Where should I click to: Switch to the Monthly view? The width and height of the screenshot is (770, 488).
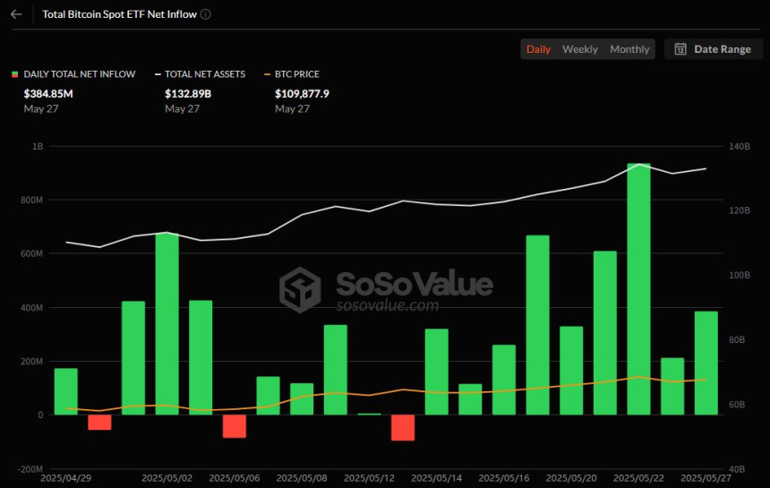click(629, 49)
